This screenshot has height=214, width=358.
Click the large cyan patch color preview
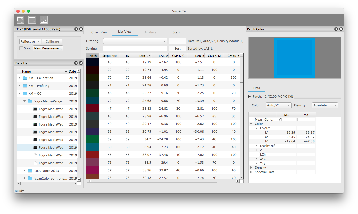[294, 58]
